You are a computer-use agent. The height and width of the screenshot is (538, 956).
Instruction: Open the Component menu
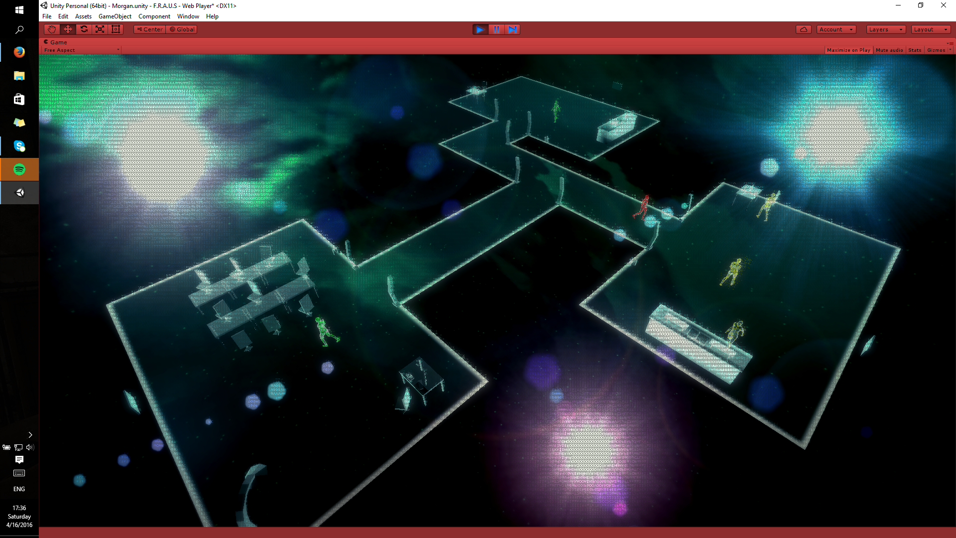pyautogui.click(x=154, y=16)
